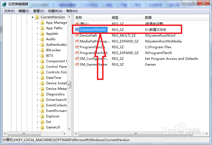Screen dimensions: 212x145
Task: Open the 帮助(H) menu
Action: coord(72,11)
